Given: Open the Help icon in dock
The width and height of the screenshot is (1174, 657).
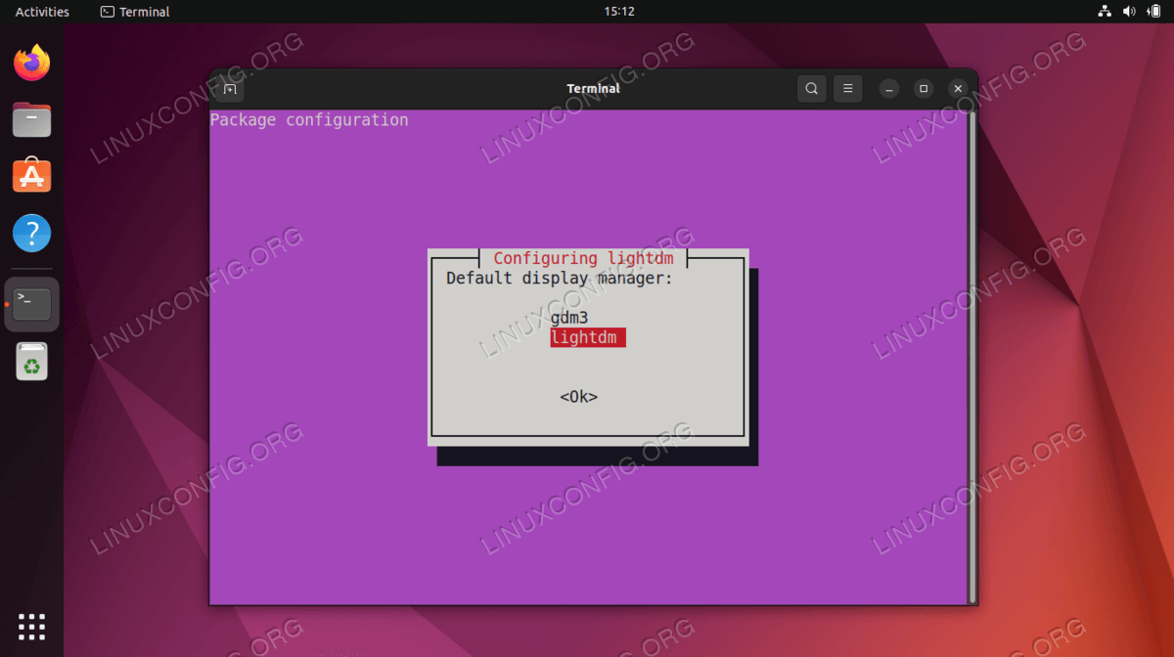Looking at the screenshot, I should [32, 234].
